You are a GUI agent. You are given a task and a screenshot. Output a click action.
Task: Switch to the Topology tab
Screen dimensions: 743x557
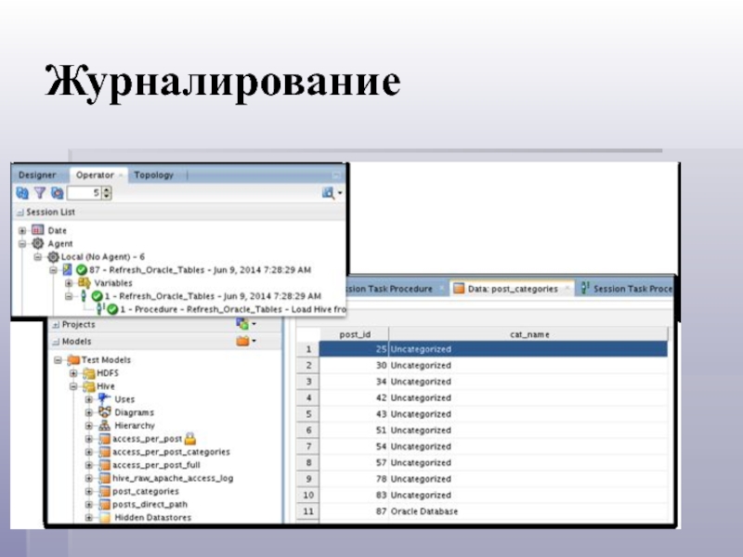click(x=153, y=175)
